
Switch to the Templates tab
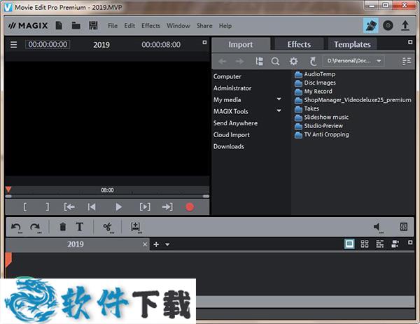(x=352, y=44)
